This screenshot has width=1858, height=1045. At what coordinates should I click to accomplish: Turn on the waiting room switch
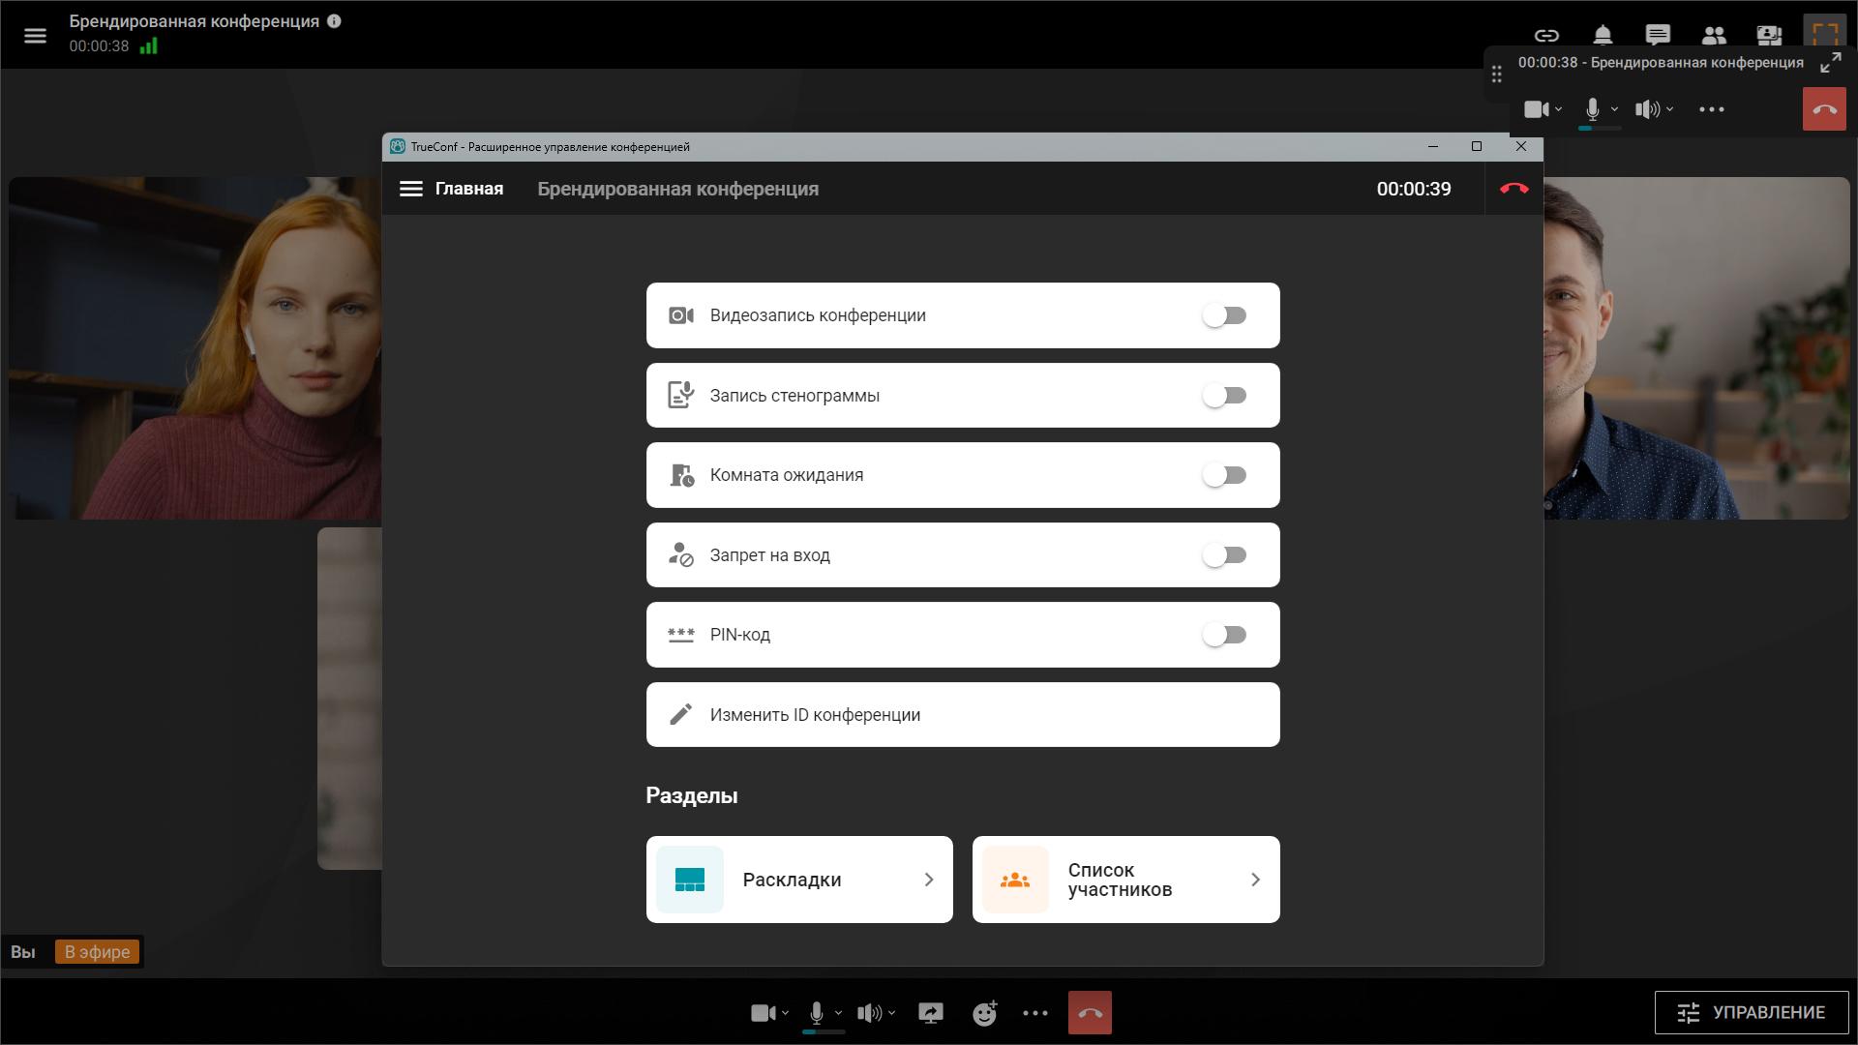coord(1225,475)
